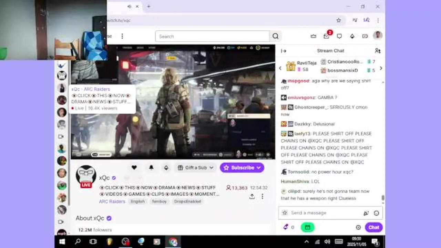Click the chat scrollbar thumb

(382, 198)
